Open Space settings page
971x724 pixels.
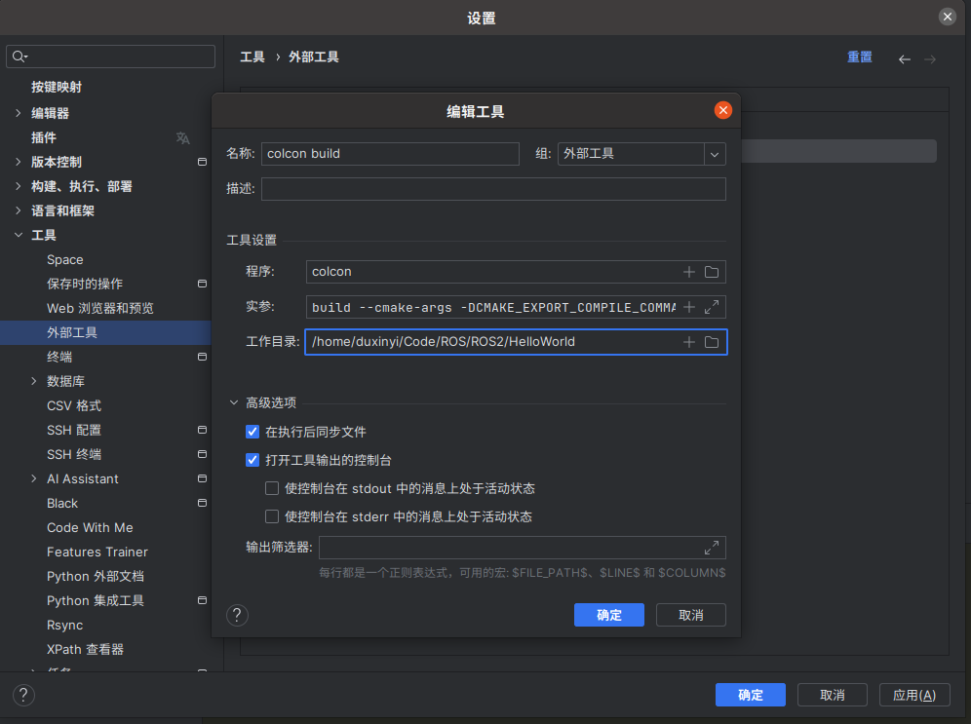coord(65,259)
